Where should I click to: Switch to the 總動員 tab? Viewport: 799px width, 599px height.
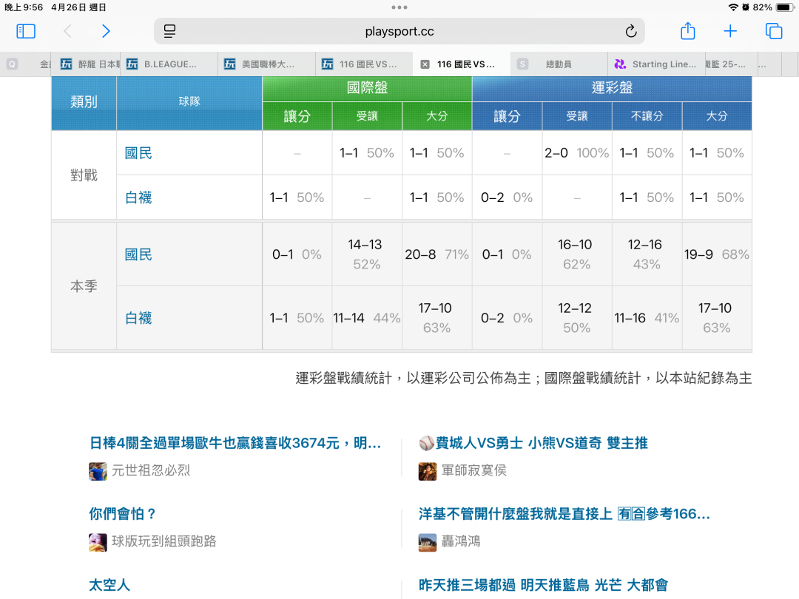pos(558,64)
